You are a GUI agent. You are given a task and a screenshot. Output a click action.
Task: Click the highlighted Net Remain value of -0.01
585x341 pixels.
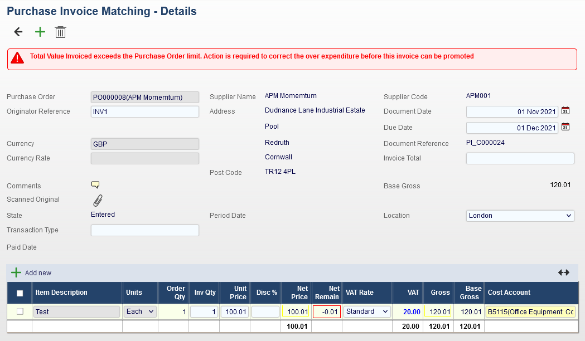[326, 311]
